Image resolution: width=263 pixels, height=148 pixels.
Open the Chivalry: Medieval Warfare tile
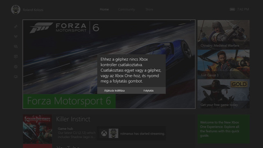click(223, 35)
